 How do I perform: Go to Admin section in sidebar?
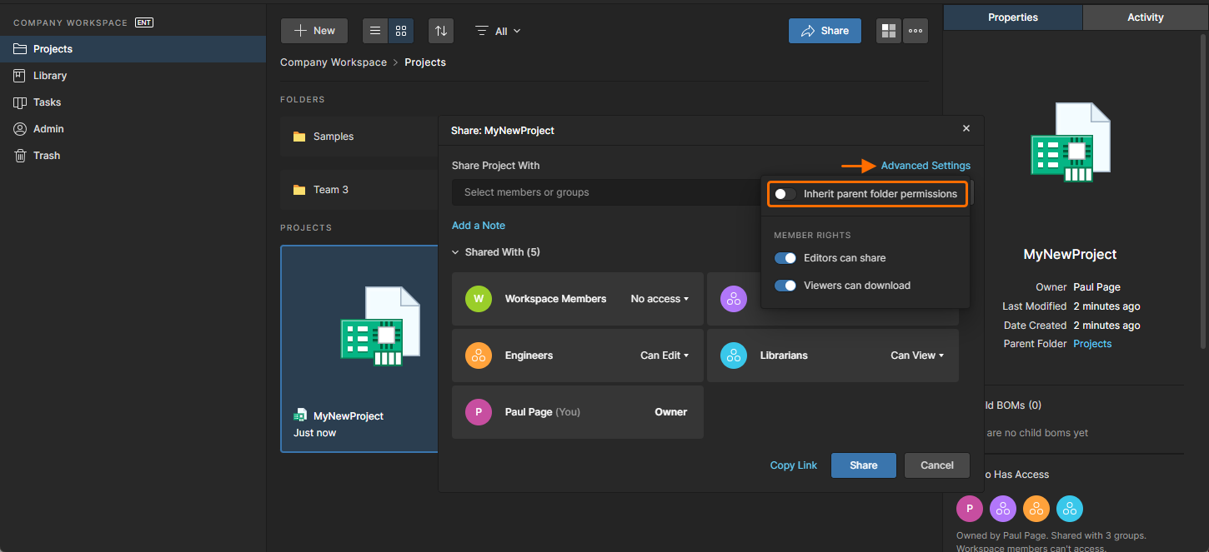48,129
